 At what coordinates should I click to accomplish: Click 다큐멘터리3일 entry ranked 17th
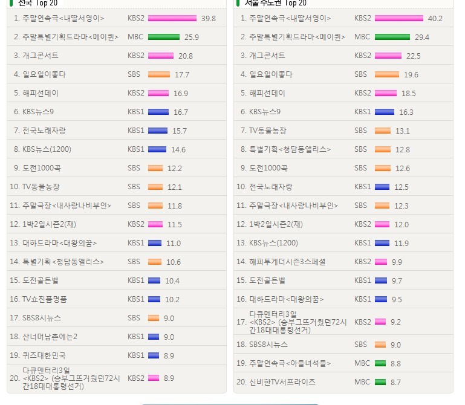click(298, 322)
